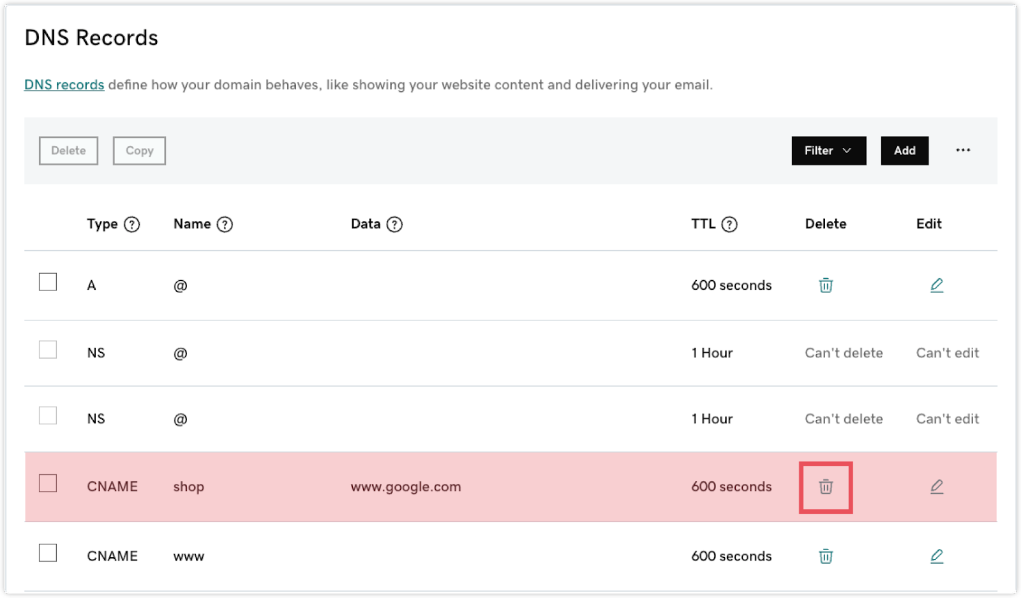Edit the shop CNAME record
This screenshot has height=598, width=1021.
(936, 487)
